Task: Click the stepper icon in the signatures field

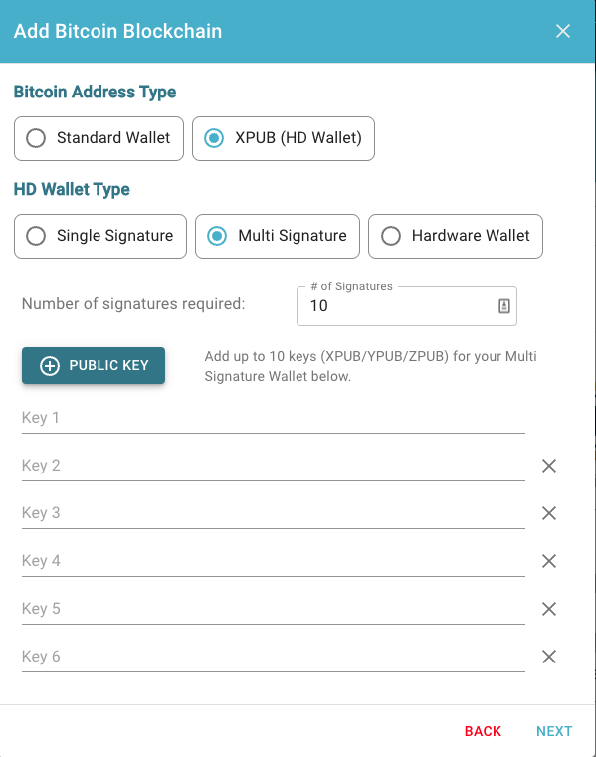Action: click(x=504, y=306)
